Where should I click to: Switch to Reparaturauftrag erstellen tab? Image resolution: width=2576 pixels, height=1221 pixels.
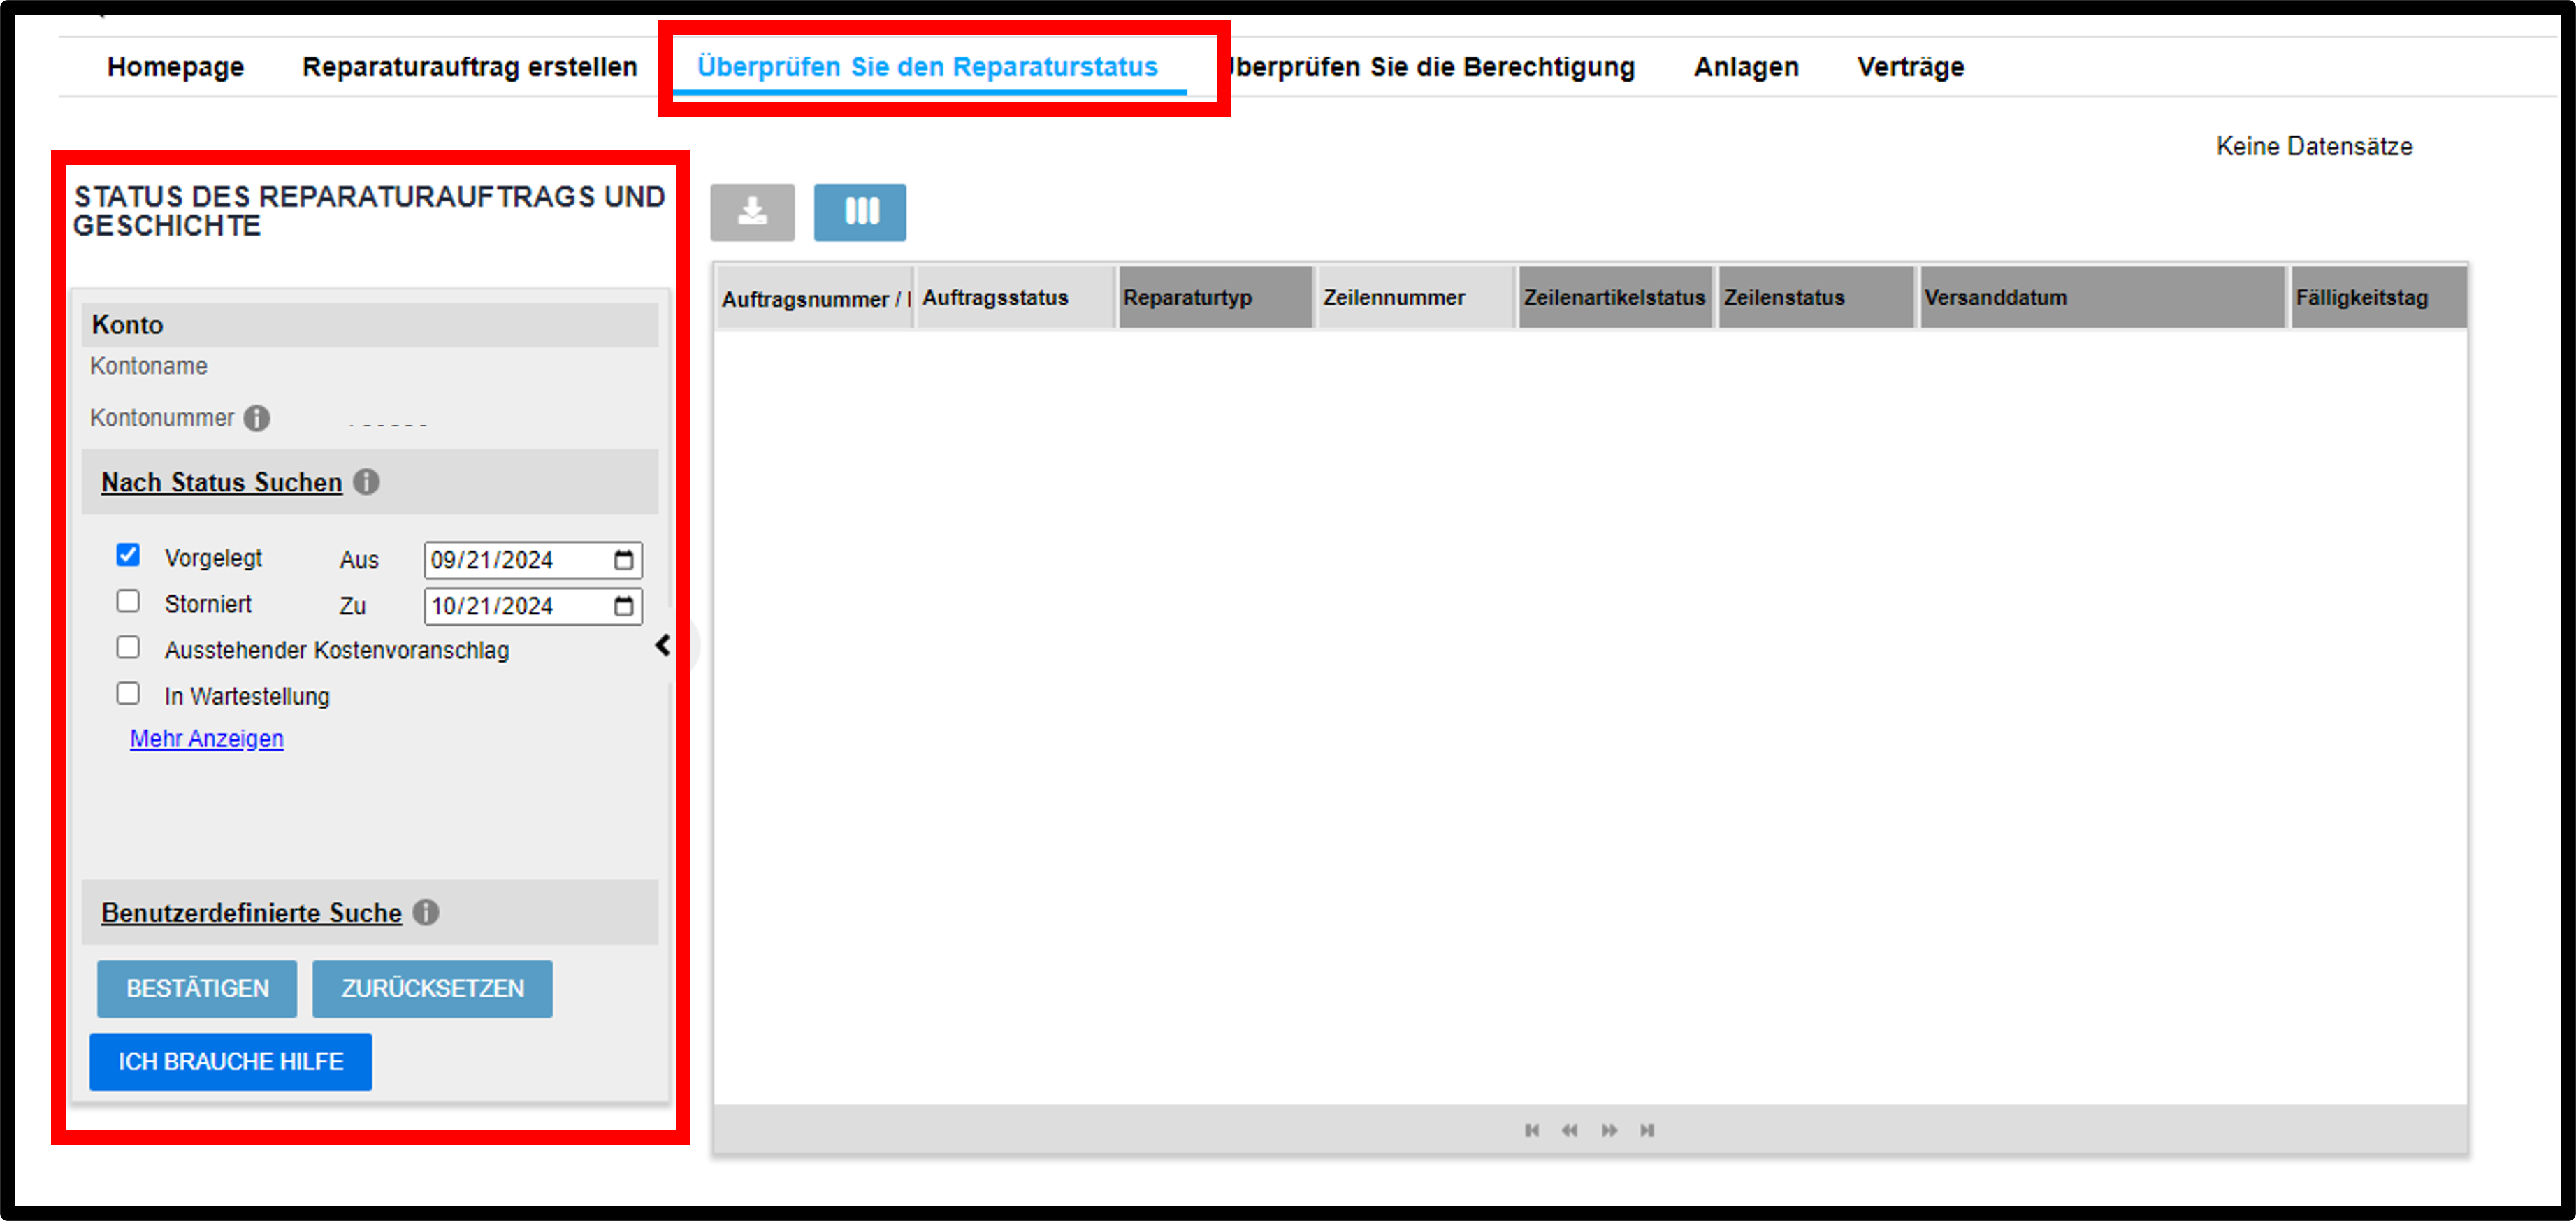coord(470,67)
